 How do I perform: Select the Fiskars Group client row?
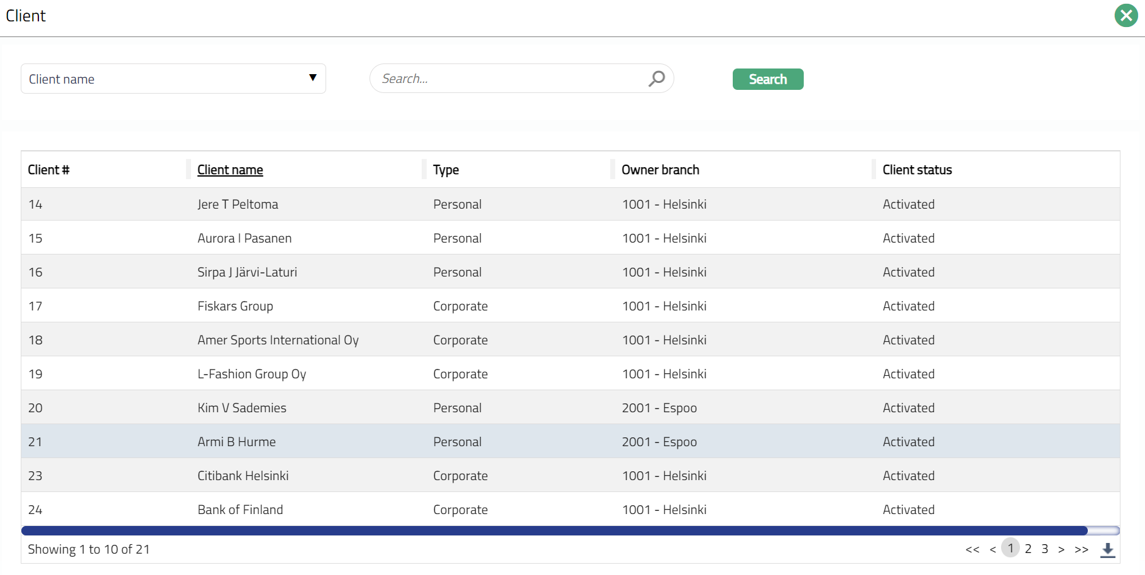tap(235, 306)
